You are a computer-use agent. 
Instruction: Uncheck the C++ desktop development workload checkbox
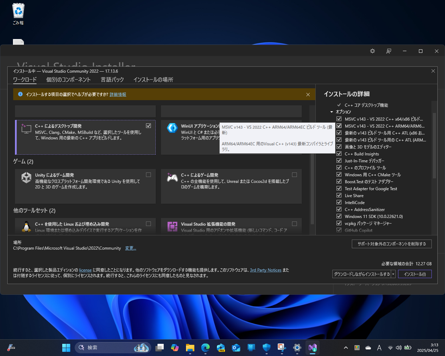click(x=148, y=126)
